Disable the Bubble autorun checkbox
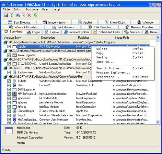162x154 pixels. pyautogui.click(x=9, y=81)
